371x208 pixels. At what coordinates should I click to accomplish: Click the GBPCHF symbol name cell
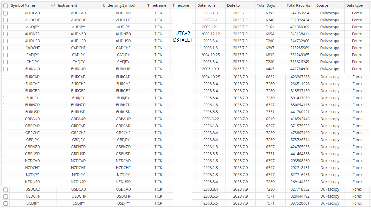(x=33, y=133)
